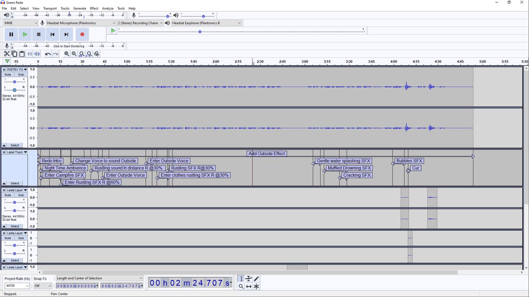Stop playback using the Stop button
Viewport: 529px width, 297px height.
click(x=39, y=34)
